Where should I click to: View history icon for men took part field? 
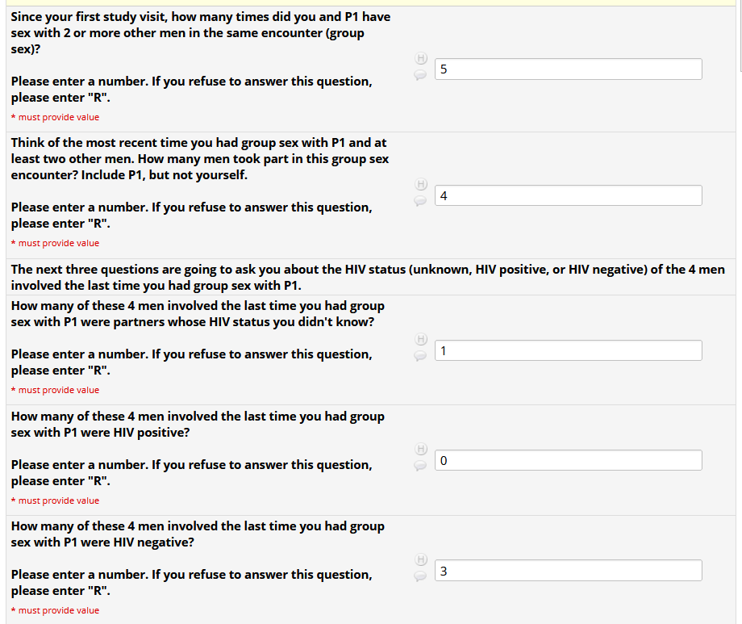tap(420, 184)
